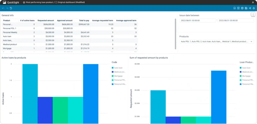Open the Products filter dropdown

point(217,41)
